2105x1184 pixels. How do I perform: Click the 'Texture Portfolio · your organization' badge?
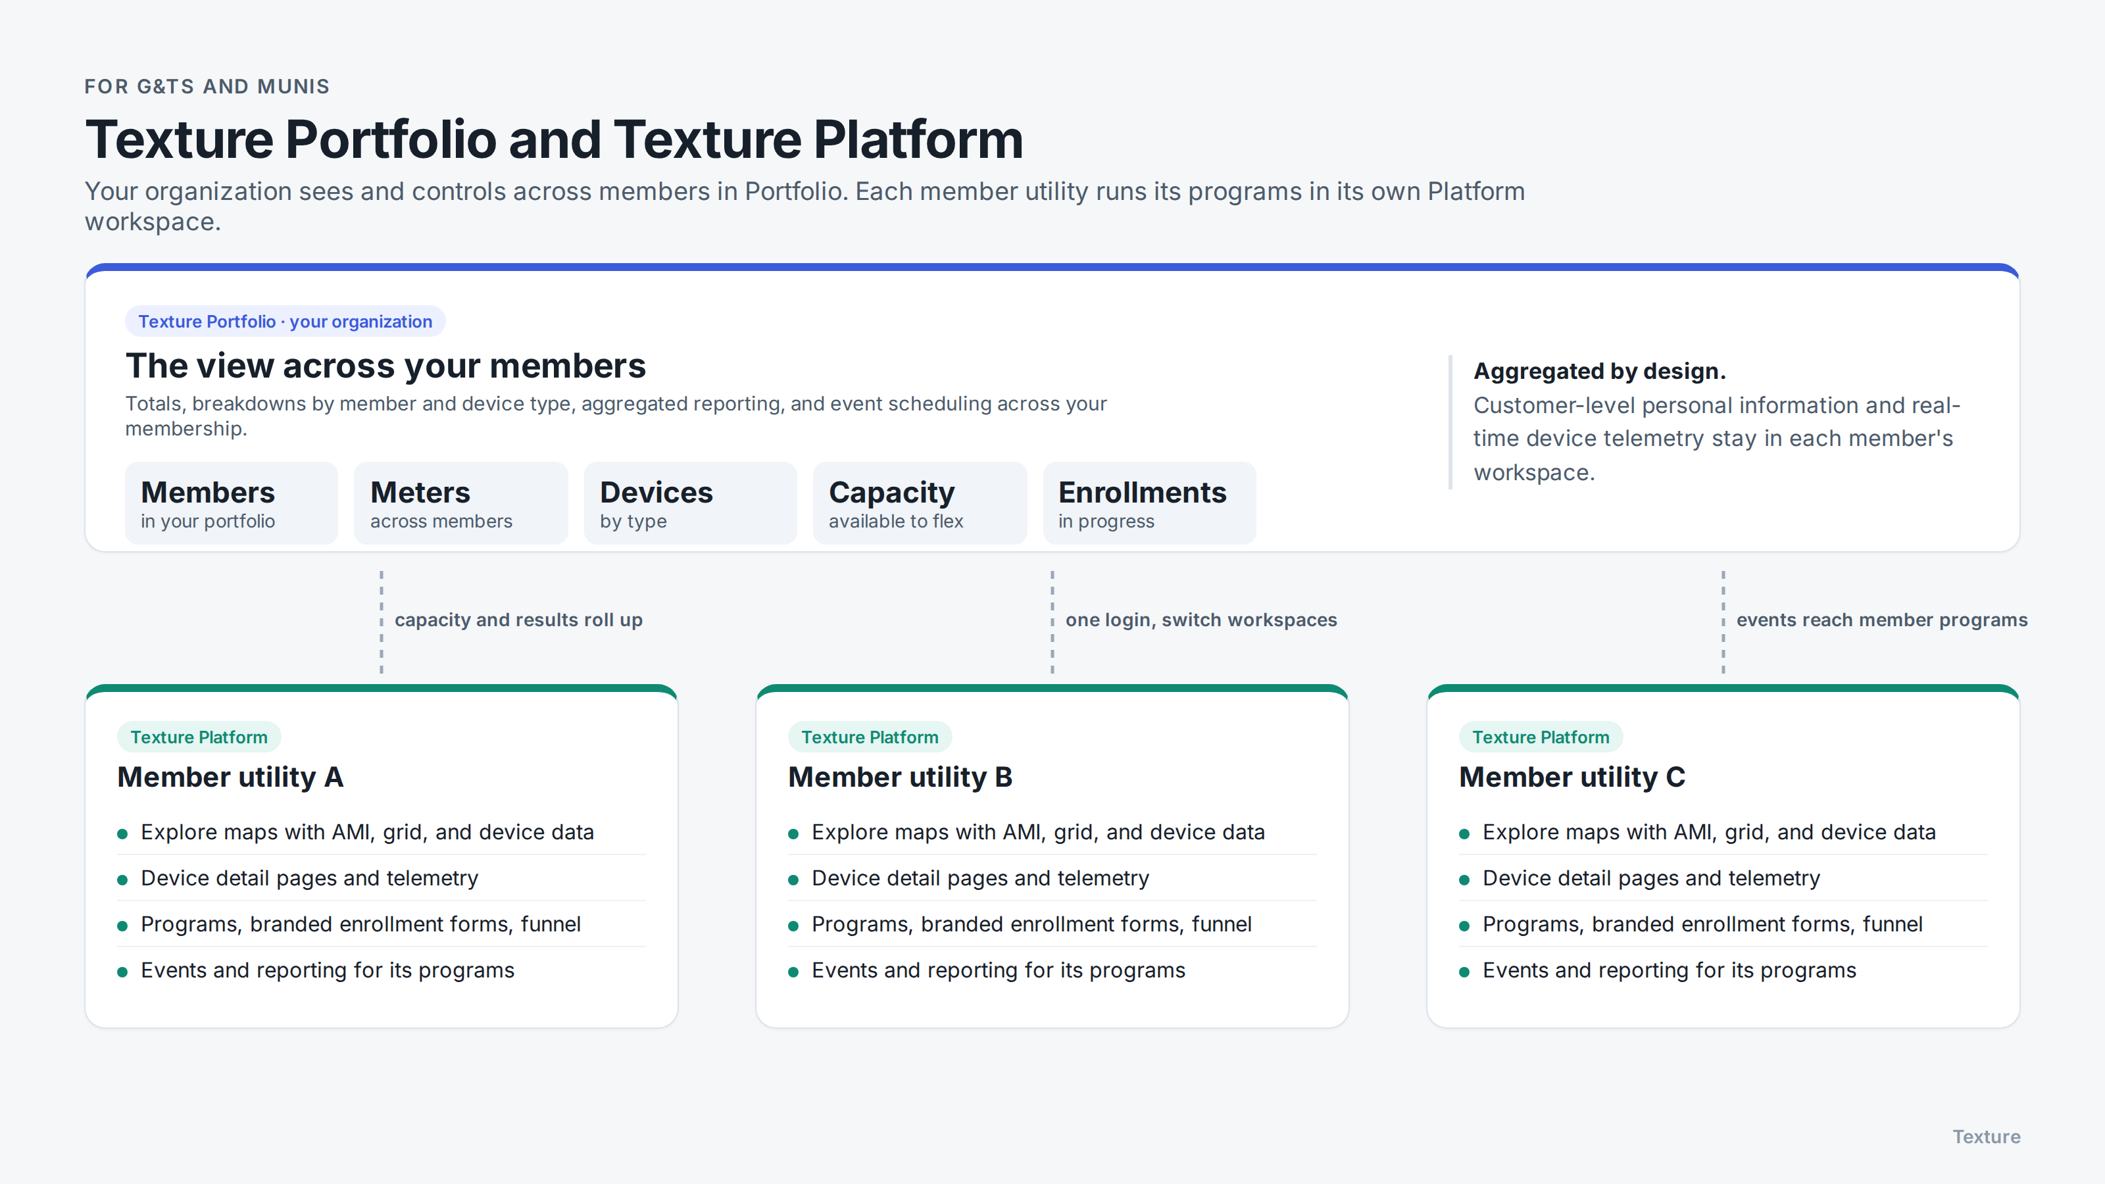tap(284, 321)
